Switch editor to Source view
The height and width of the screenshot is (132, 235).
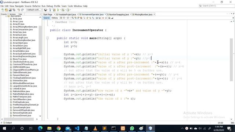click(46, 18)
